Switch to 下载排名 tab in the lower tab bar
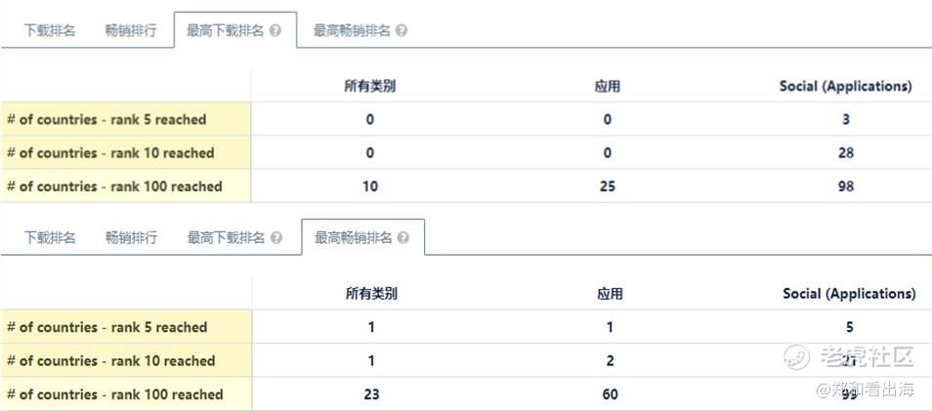 (x=49, y=237)
